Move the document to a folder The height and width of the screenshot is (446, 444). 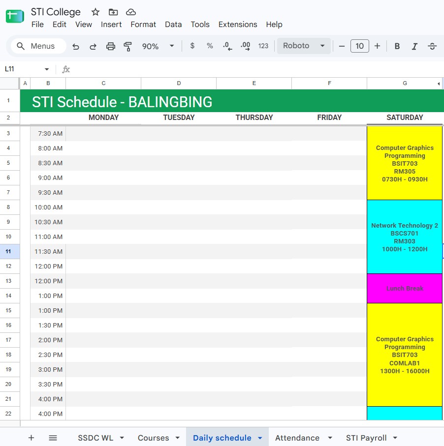(113, 12)
